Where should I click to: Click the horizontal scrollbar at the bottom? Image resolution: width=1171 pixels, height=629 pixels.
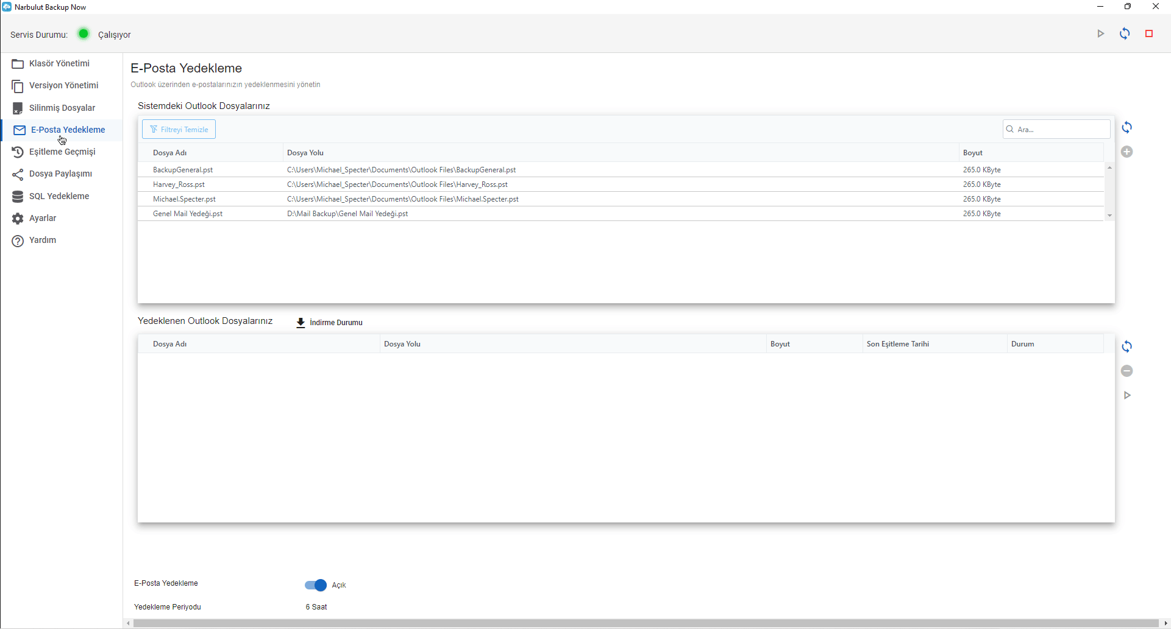645,623
